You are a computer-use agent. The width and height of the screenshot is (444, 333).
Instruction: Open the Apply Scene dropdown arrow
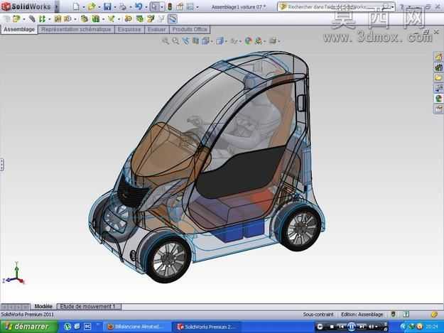coord(265,41)
